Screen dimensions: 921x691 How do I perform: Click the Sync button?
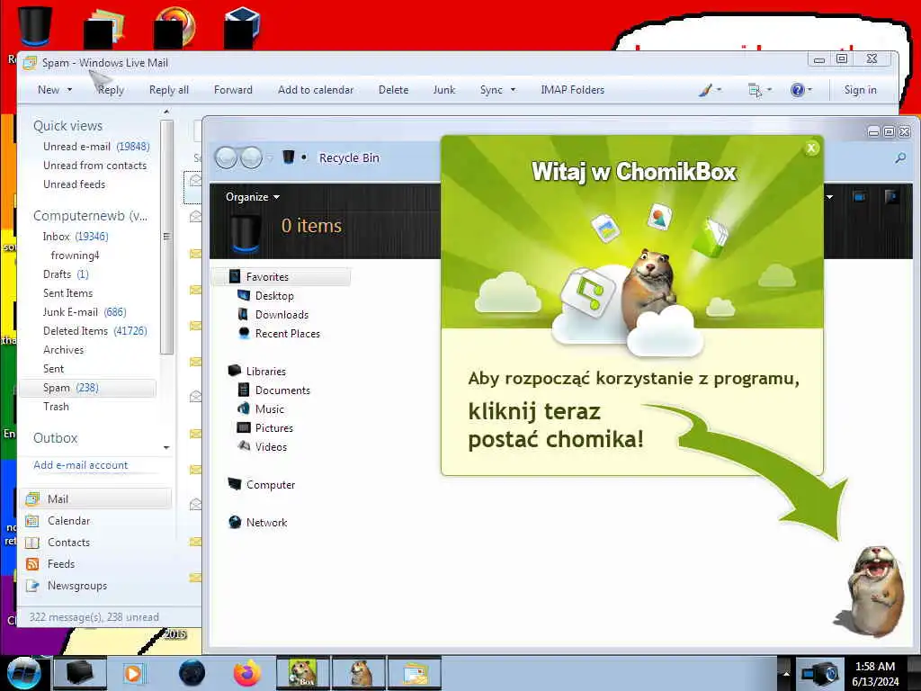pos(491,90)
